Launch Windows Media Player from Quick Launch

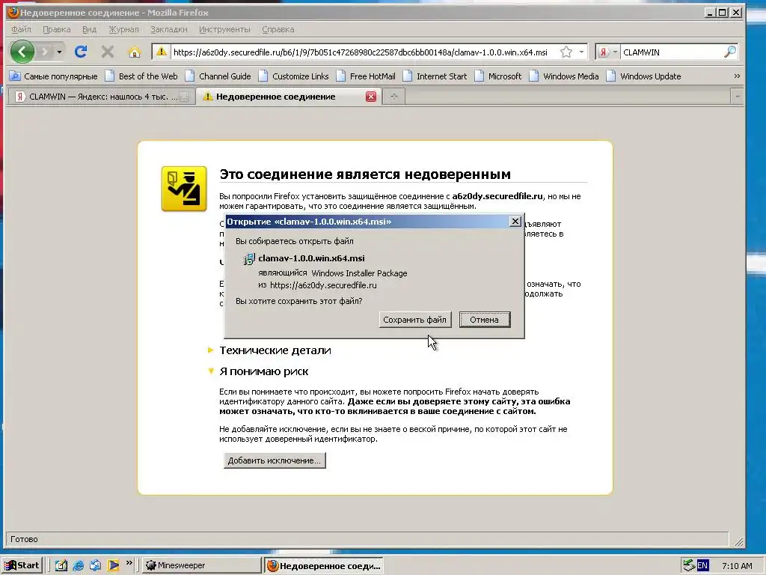(113, 566)
